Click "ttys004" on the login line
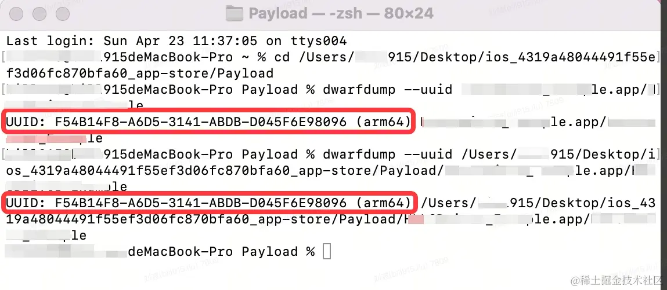 (319, 41)
